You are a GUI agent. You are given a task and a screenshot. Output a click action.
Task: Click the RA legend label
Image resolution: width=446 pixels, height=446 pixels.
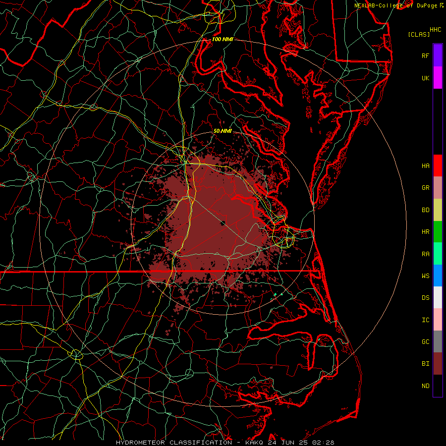pos(425,254)
